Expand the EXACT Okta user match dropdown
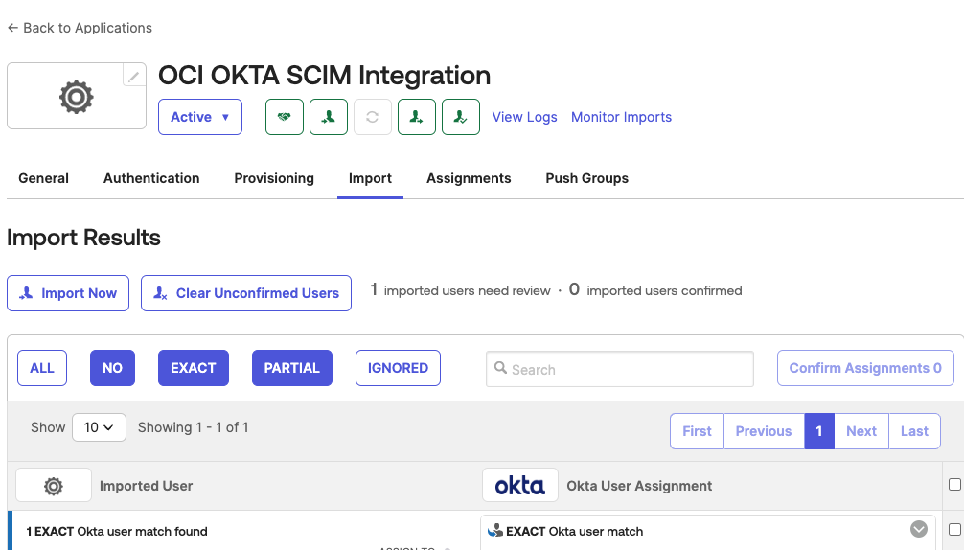Image resolution: width=964 pixels, height=550 pixels. 918,529
